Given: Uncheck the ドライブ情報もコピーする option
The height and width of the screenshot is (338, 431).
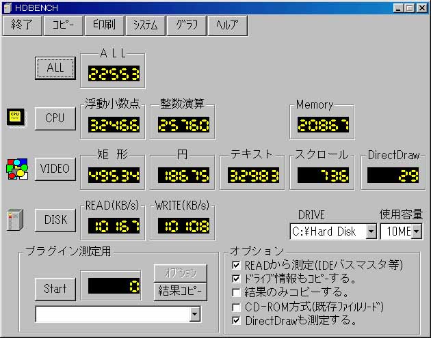Looking at the screenshot, I should (237, 279).
